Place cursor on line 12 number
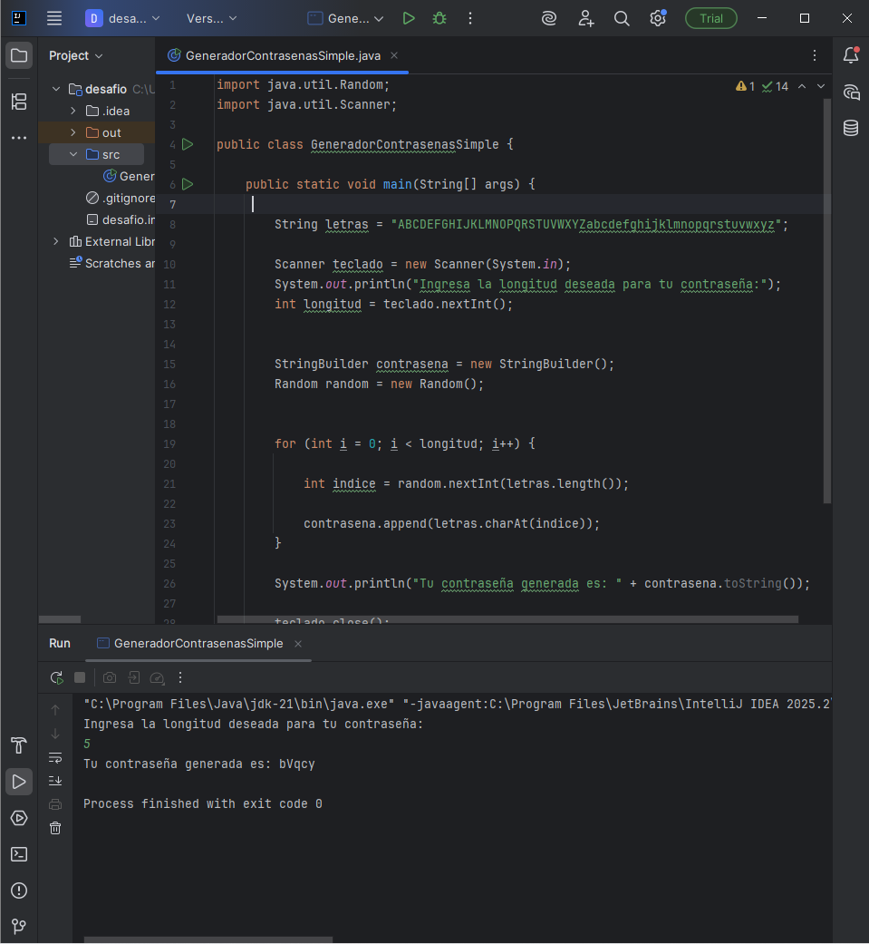Image resolution: width=869 pixels, height=944 pixels. [x=169, y=305]
